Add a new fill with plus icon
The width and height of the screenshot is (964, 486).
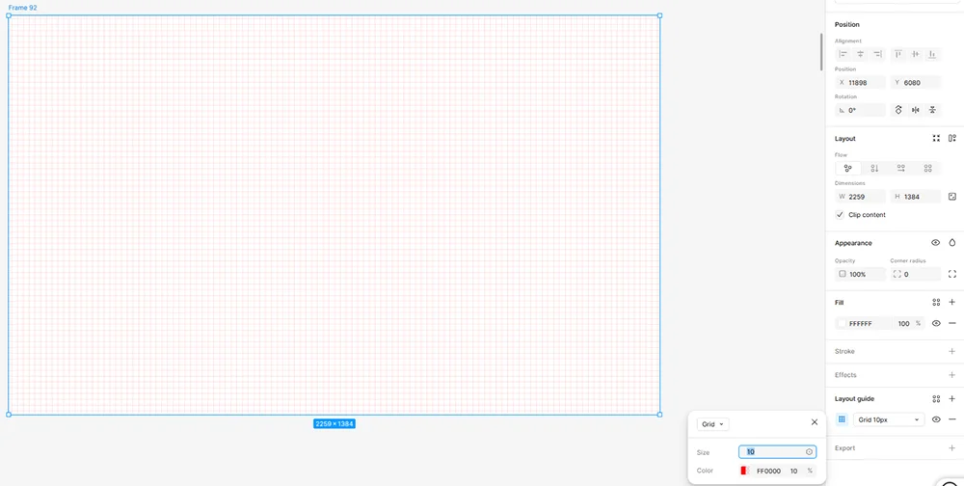952,302
